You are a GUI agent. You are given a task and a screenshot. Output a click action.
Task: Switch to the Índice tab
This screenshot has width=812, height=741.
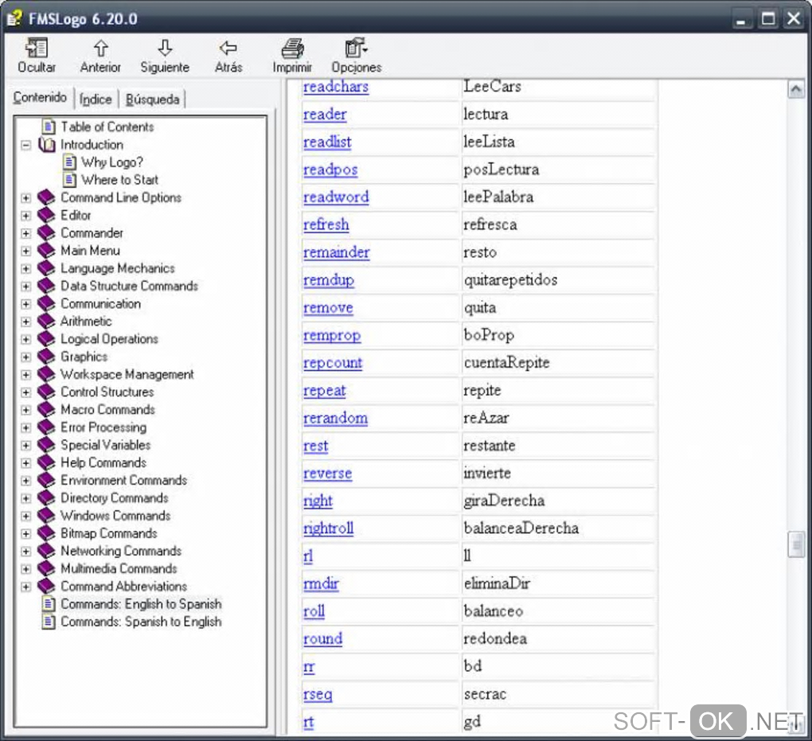pyautogui.click(x=96, y=99)
